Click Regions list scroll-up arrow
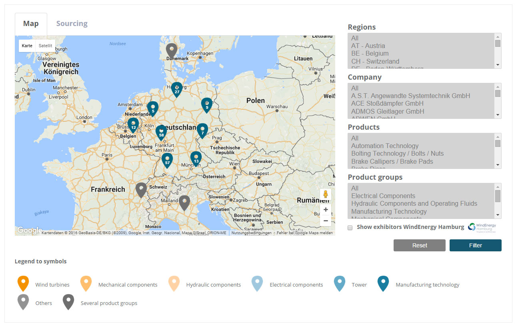516x325 pixels. [498, 36]
